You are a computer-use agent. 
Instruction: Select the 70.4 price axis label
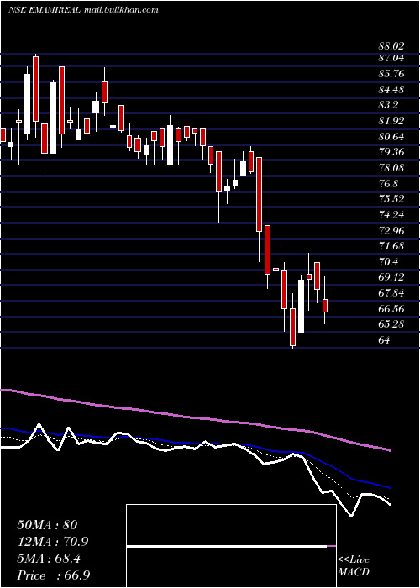pyautogui.click(x=388, y=261)
